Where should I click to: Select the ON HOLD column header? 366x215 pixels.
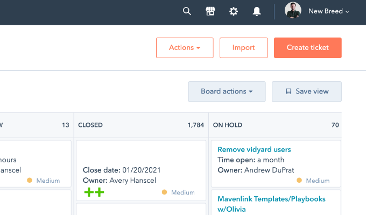click(228, 125)
